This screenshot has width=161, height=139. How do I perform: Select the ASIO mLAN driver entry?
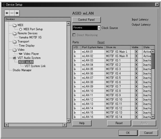point(26,62)
